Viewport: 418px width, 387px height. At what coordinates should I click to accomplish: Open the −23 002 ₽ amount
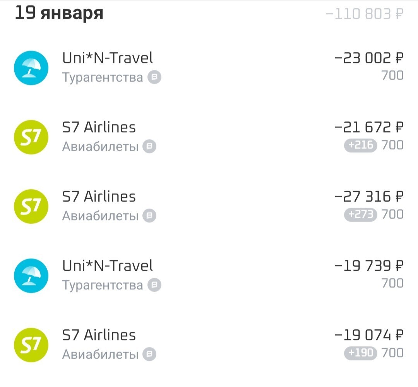click(x=369, y=58)
